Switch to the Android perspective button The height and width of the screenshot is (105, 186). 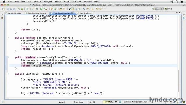(x=159, y=9)
